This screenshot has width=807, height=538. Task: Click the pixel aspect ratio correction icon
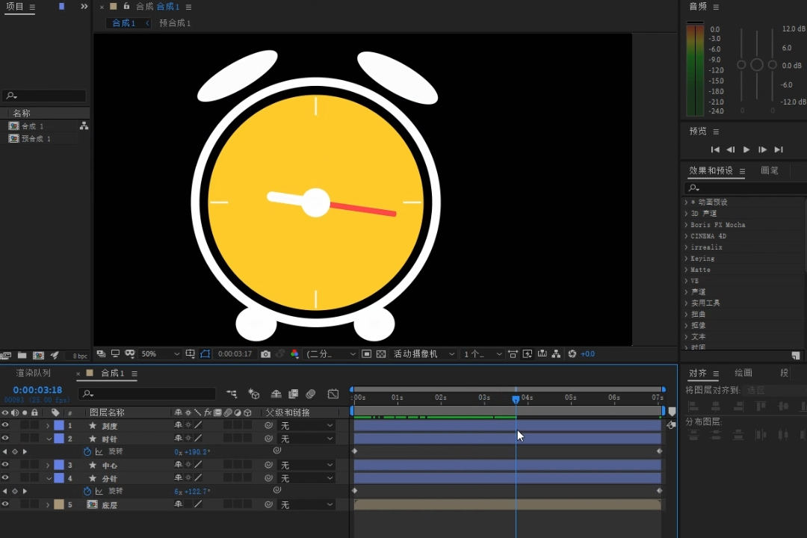pyautogui.click(x=513, y=354)
